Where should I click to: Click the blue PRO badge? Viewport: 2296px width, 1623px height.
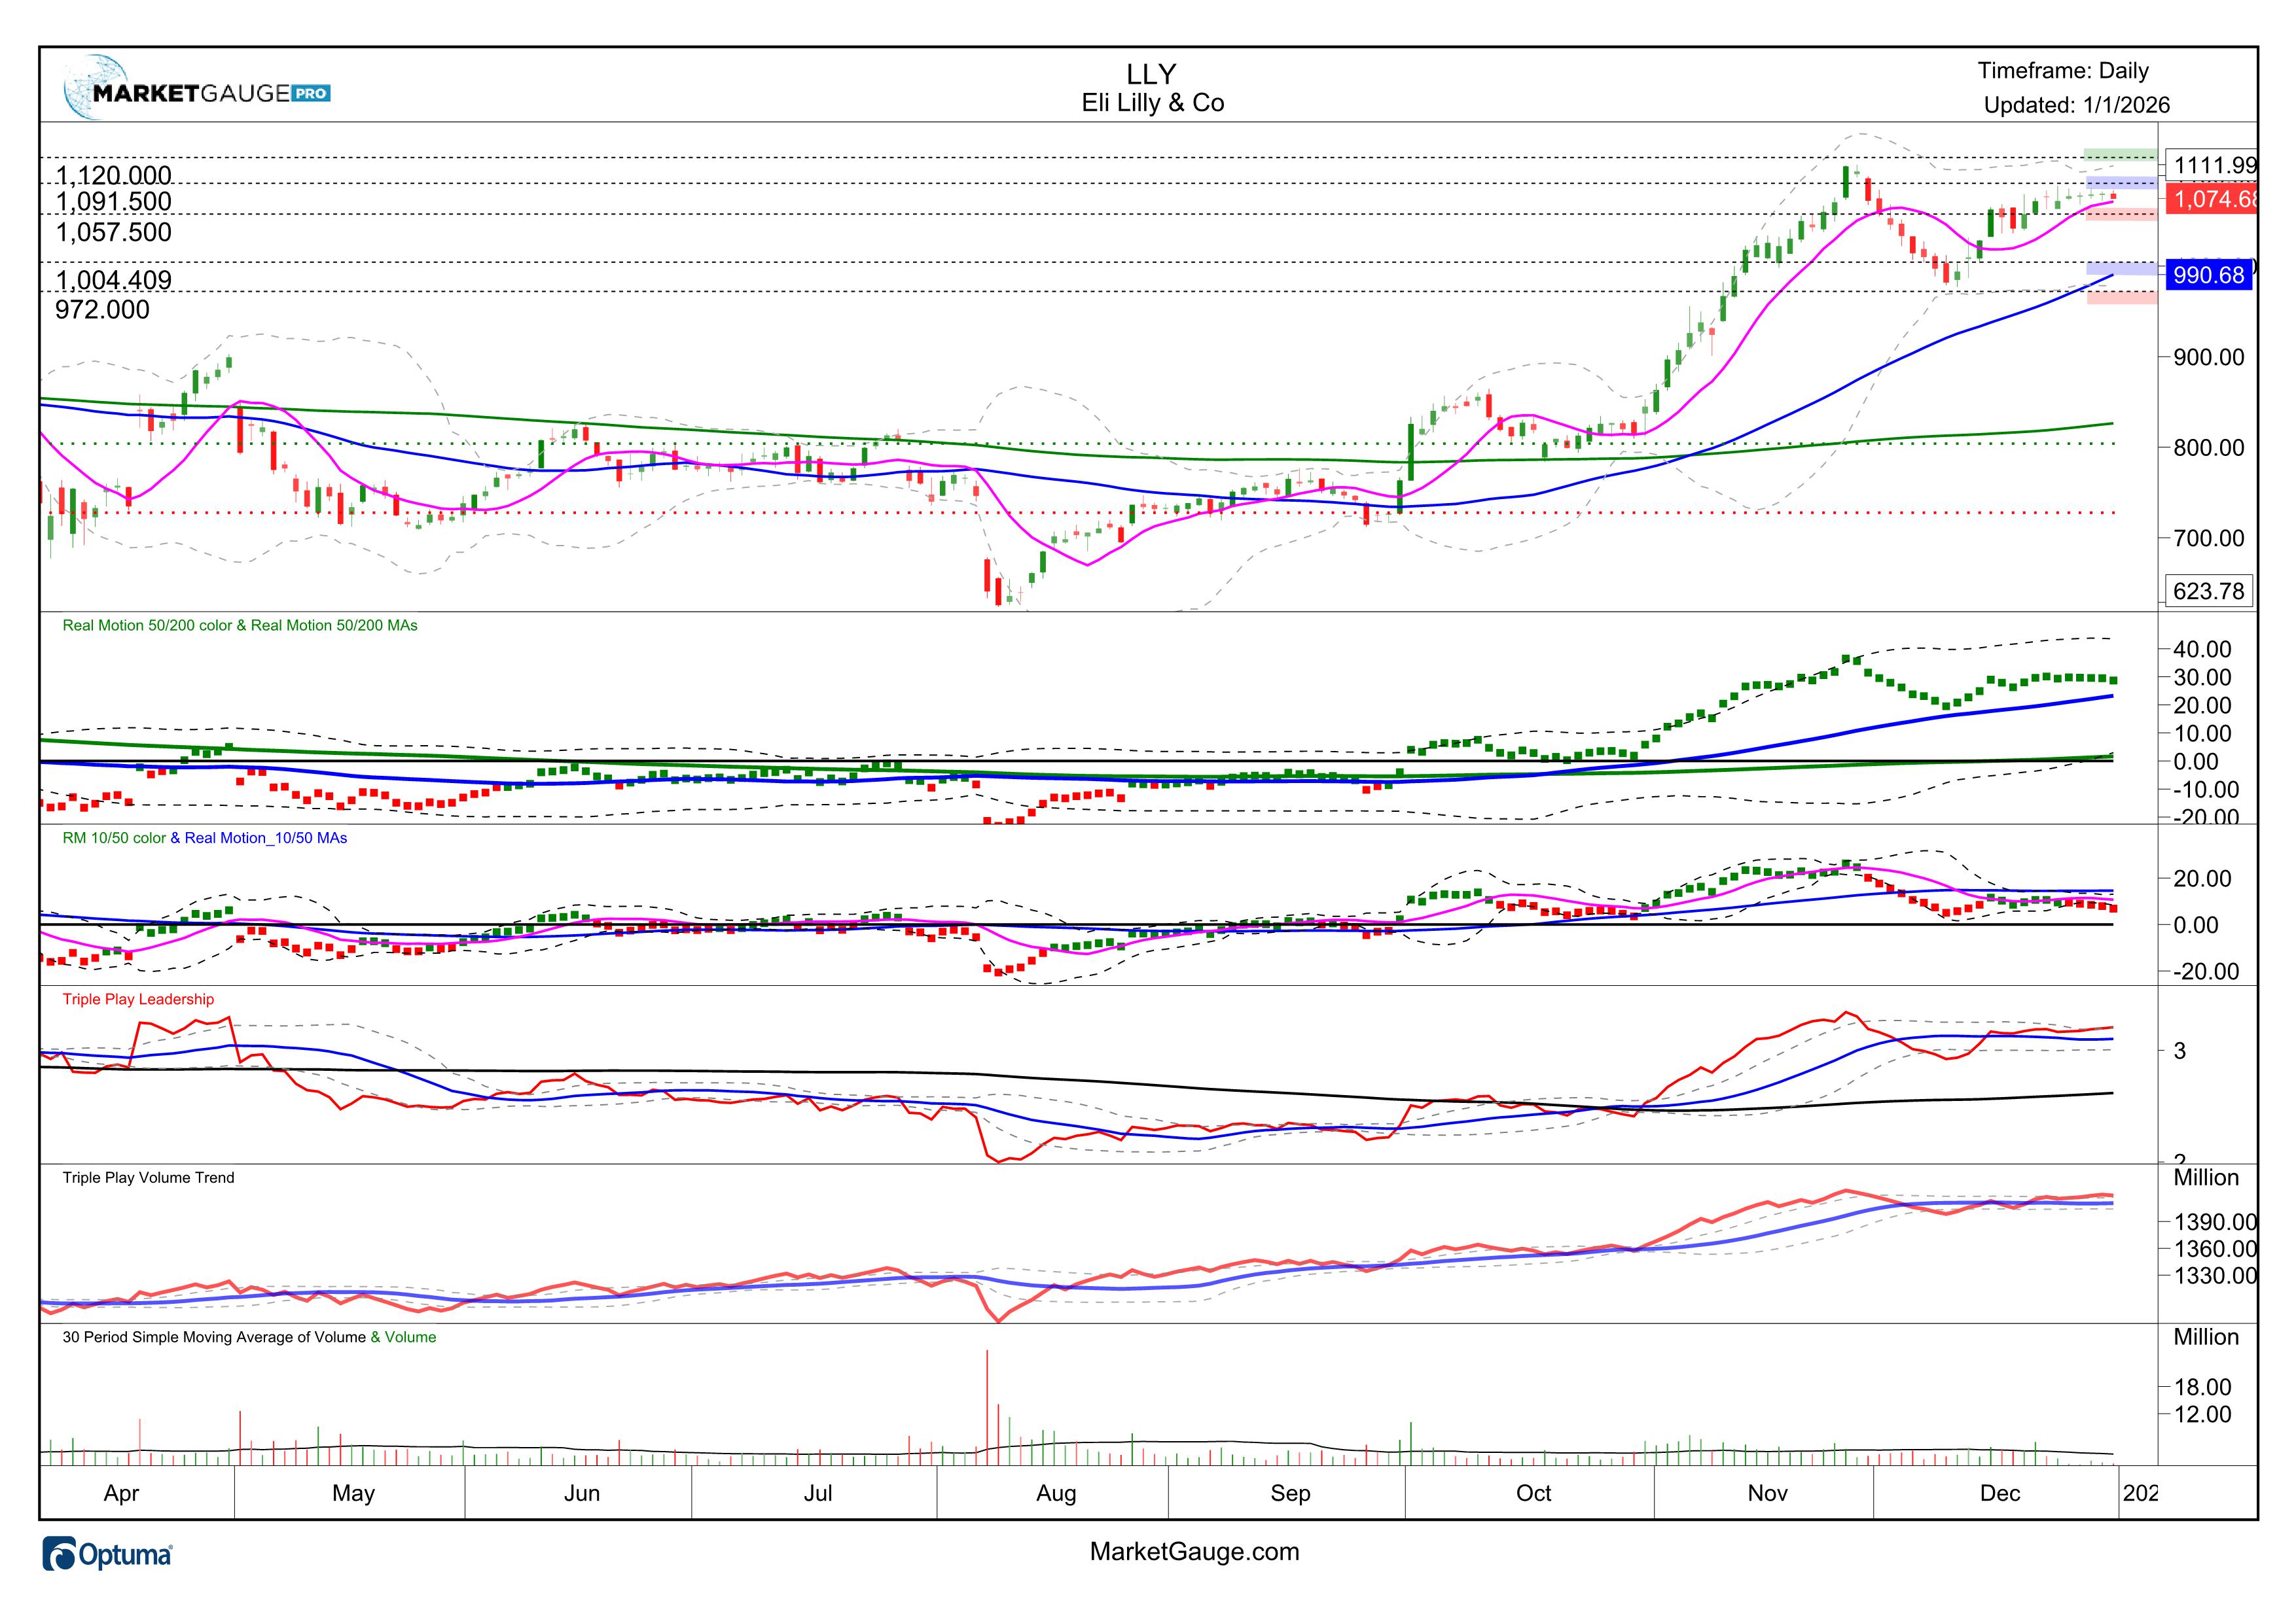coord(310,94)
